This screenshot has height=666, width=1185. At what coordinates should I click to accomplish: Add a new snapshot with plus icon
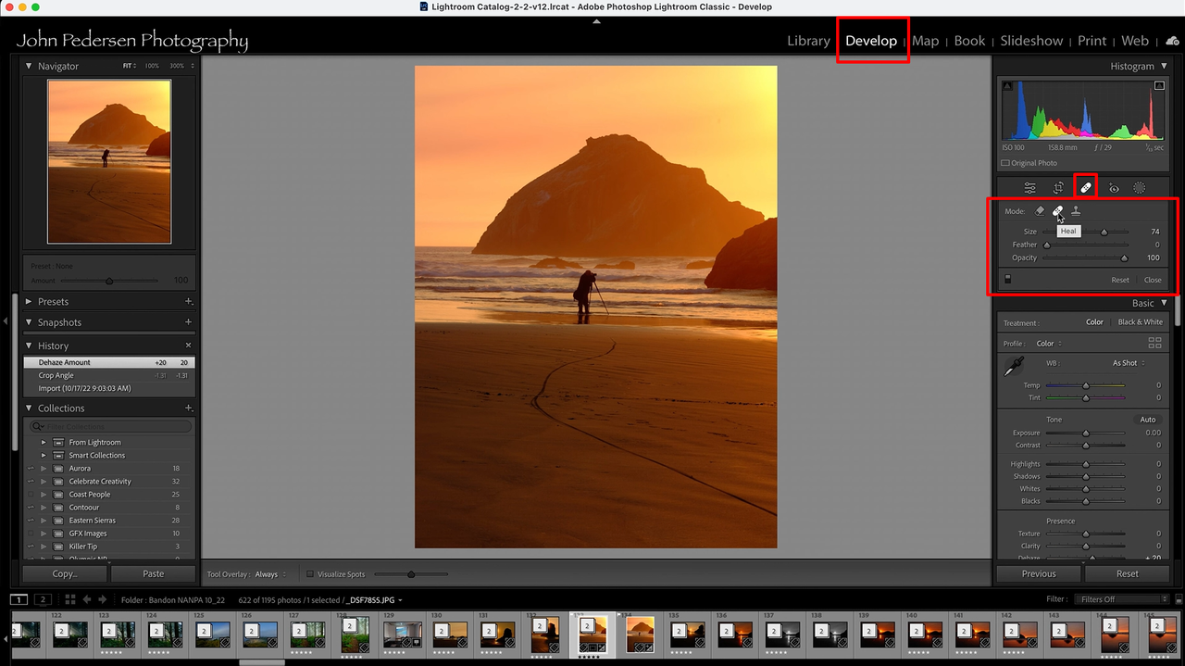tap(188, 322)
